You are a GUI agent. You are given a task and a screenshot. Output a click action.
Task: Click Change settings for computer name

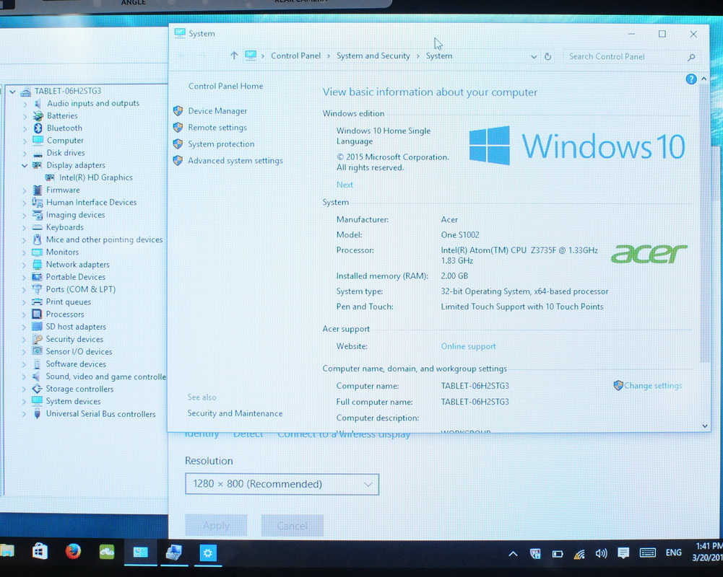652,386
